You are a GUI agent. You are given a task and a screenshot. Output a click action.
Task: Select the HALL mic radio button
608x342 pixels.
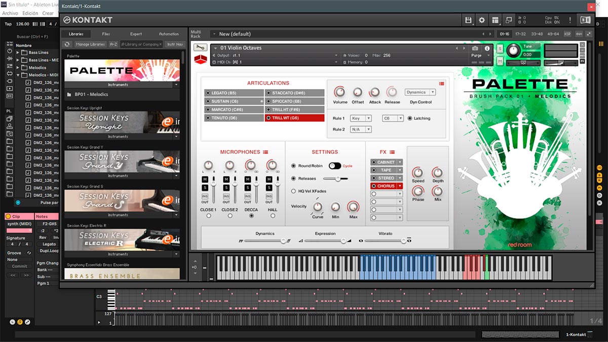point(273,216)
